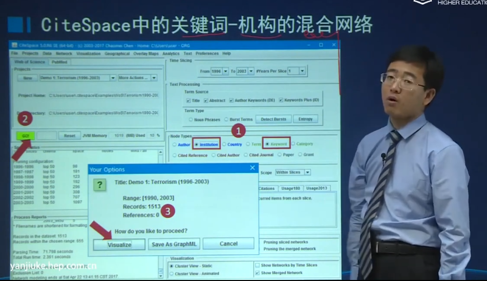Toggle the Title term source checkbox

188,101
